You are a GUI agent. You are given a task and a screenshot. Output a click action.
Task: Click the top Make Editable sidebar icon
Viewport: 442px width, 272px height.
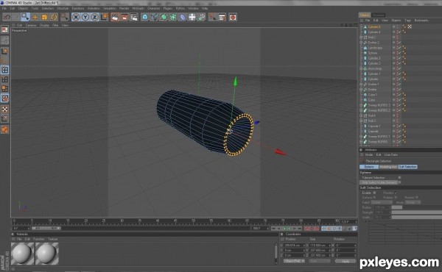(5, 30)
